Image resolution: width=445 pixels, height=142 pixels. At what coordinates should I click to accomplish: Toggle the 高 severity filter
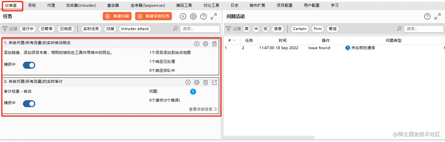(x=247, y=29)
